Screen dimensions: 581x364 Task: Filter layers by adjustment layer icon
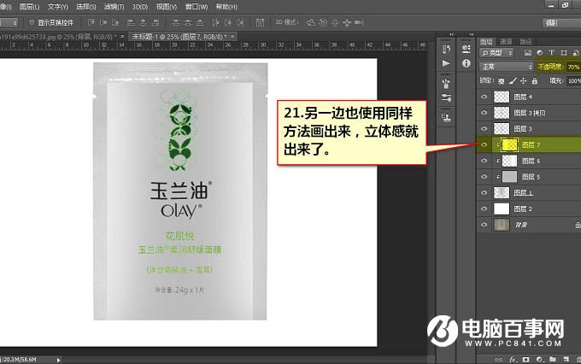pos(540,53)
